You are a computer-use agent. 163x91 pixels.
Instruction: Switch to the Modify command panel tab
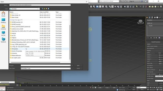[x=150, y=17]
